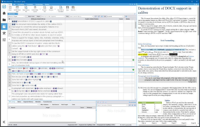Image resolution: width=200 pixels, height=127 pixels.
Task: Click the Status column header
Action: point(128,19)
